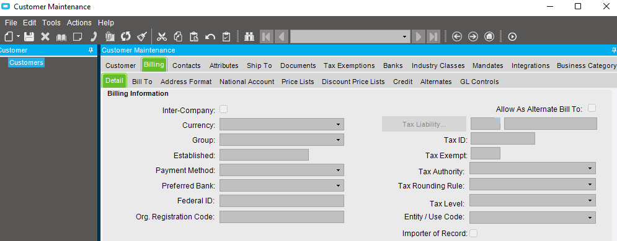Screen dimensions: 617x241
Task: Click the phone Call Log icon
Action: coord(94,36)
